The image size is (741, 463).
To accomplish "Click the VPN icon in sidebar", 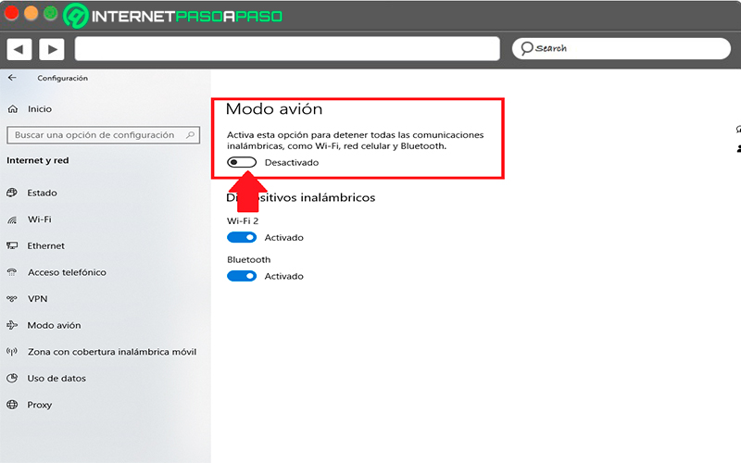I will point(12,298).
